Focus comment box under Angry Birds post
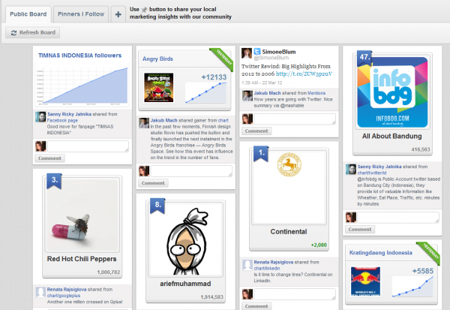The height and width of the screenshot is (310, 450). (x=191, y=171)
